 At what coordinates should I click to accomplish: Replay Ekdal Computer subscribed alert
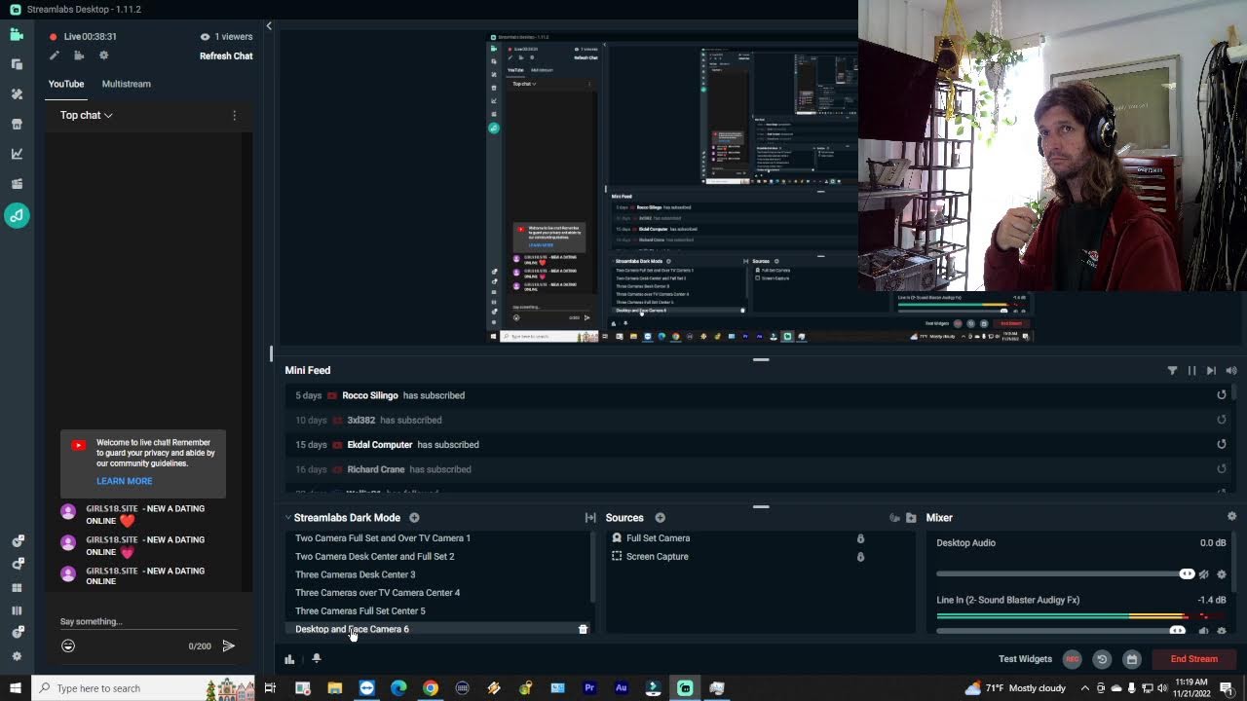(1222, 444)
